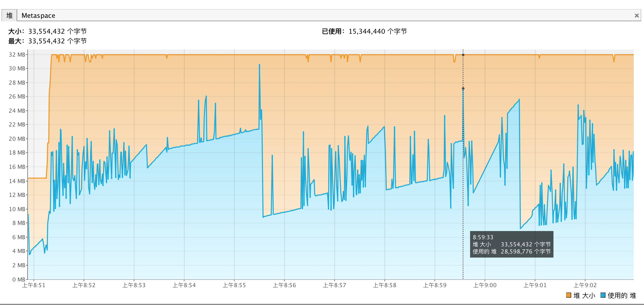Click the 上午8:53 time axis label
The image size is (644, 305).
point(134,285)
